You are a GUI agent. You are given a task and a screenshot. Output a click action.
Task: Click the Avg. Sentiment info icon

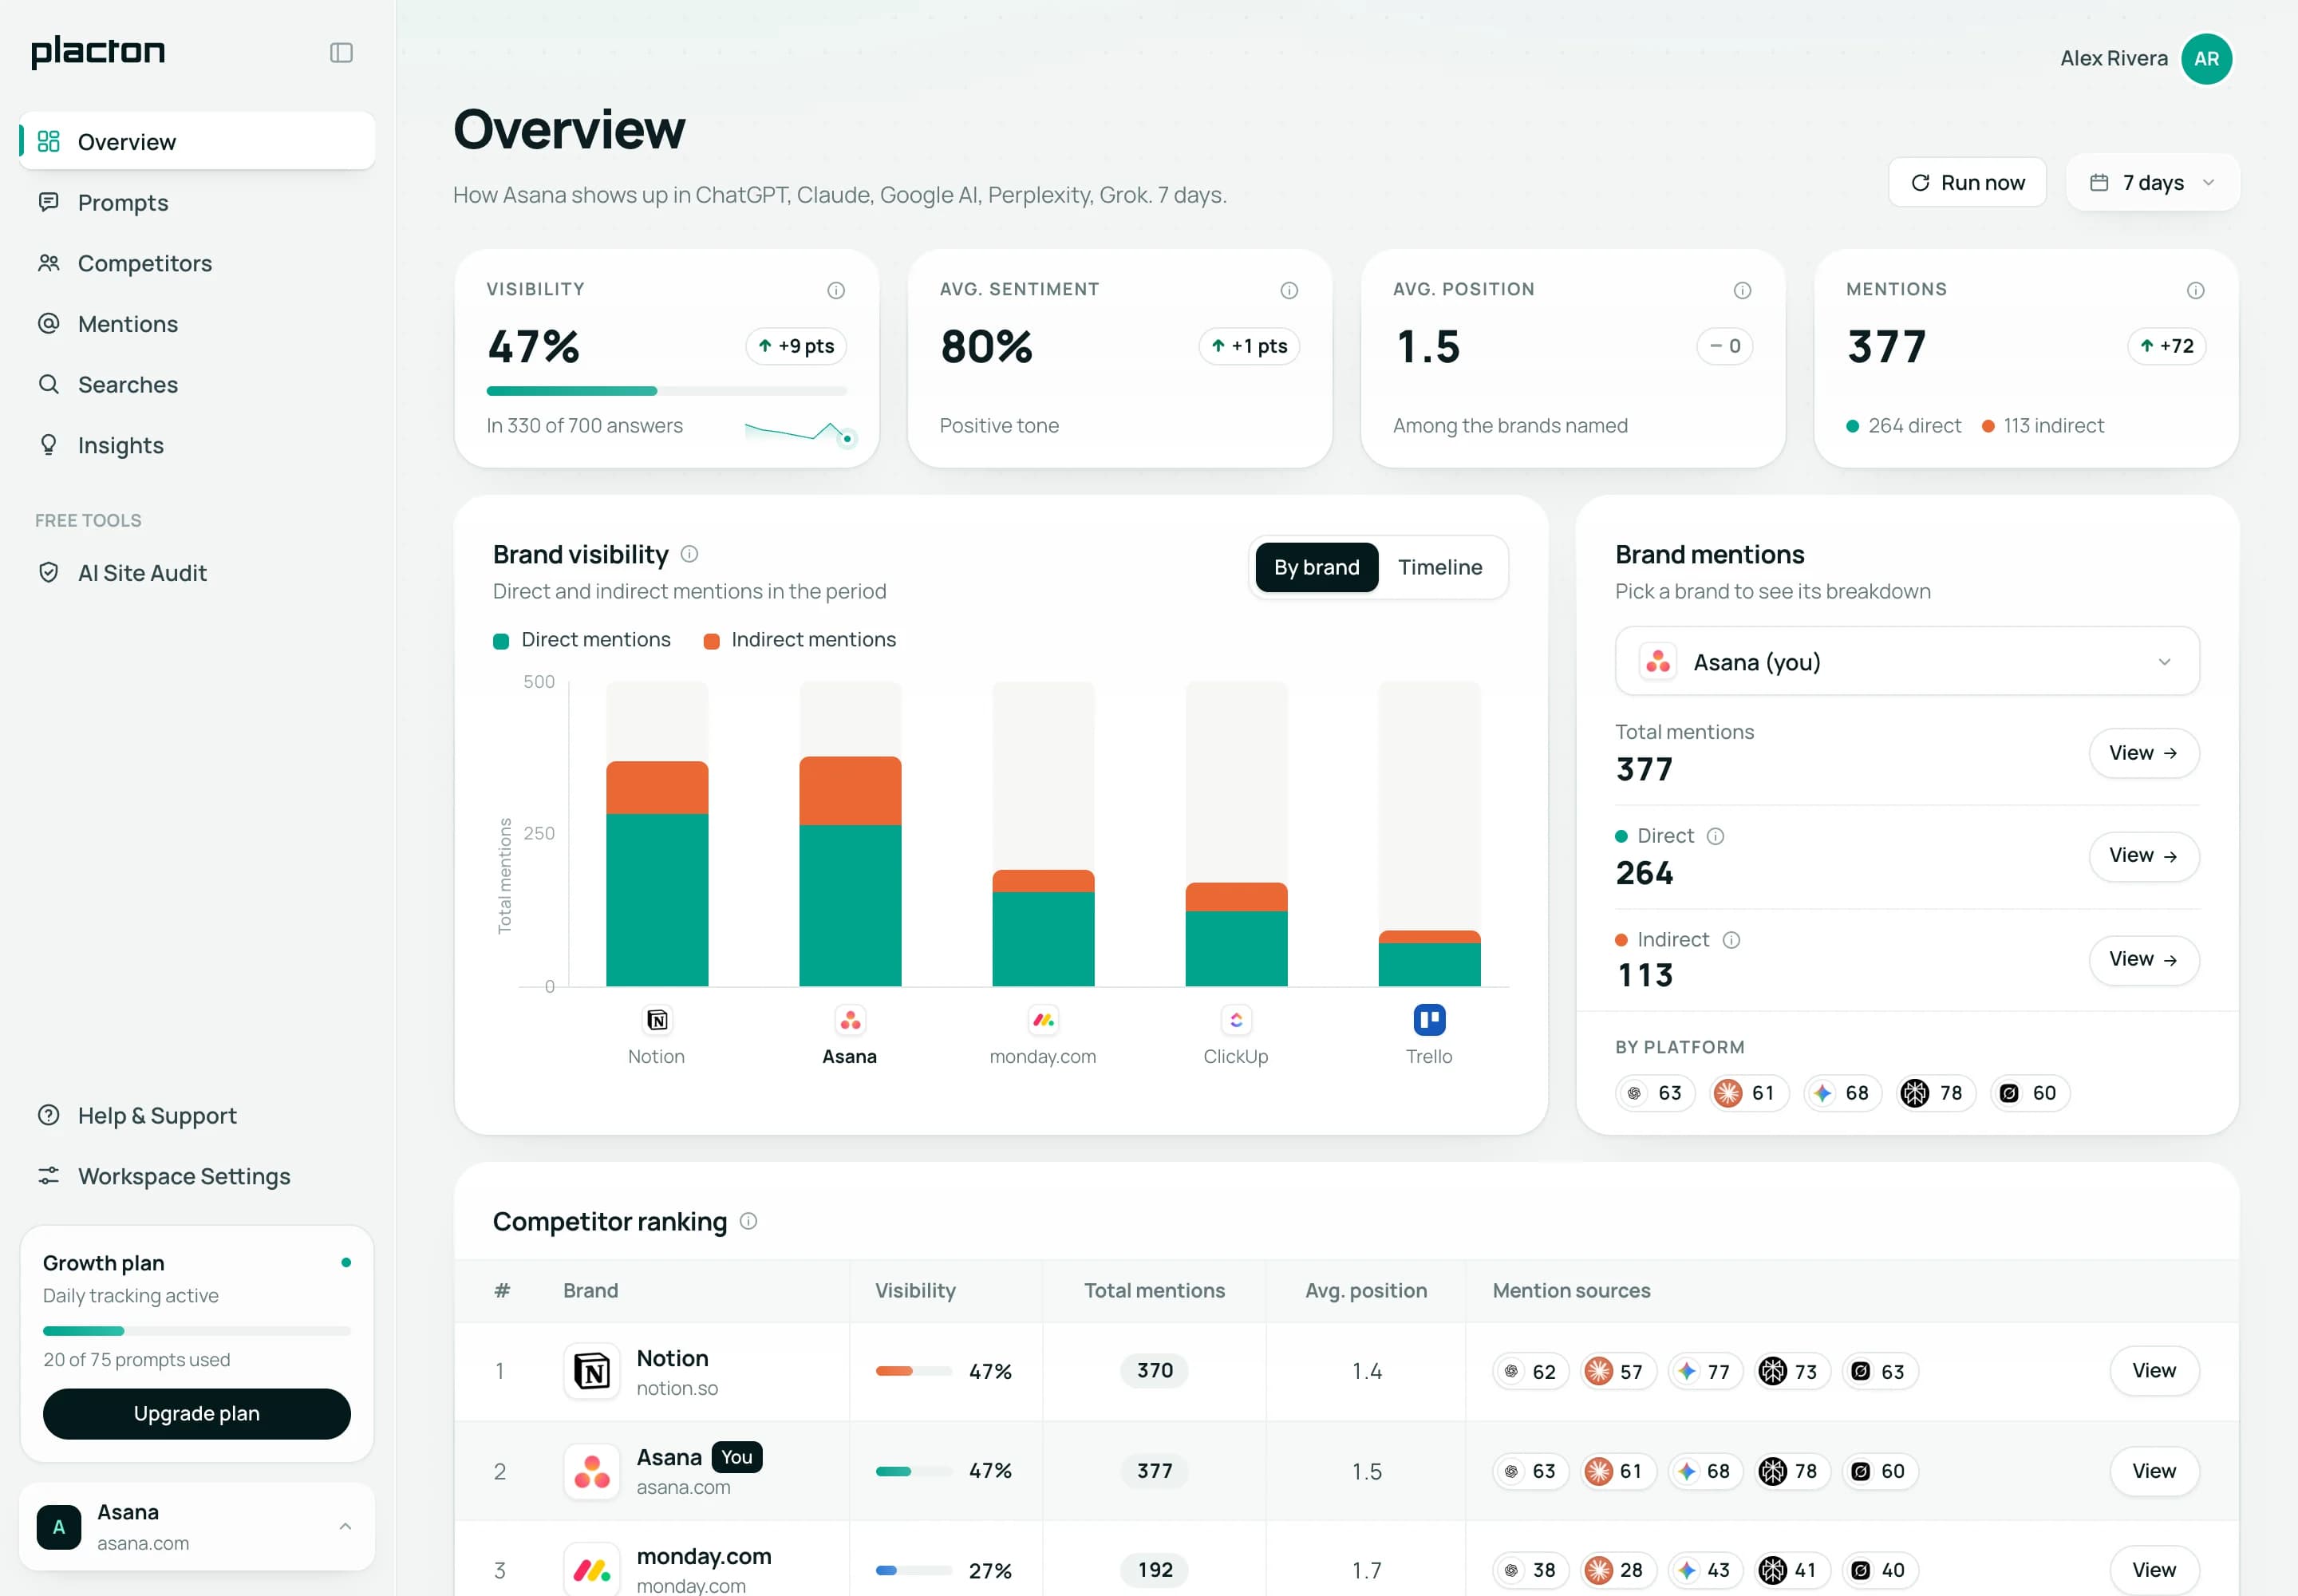tap(1289, 290)
